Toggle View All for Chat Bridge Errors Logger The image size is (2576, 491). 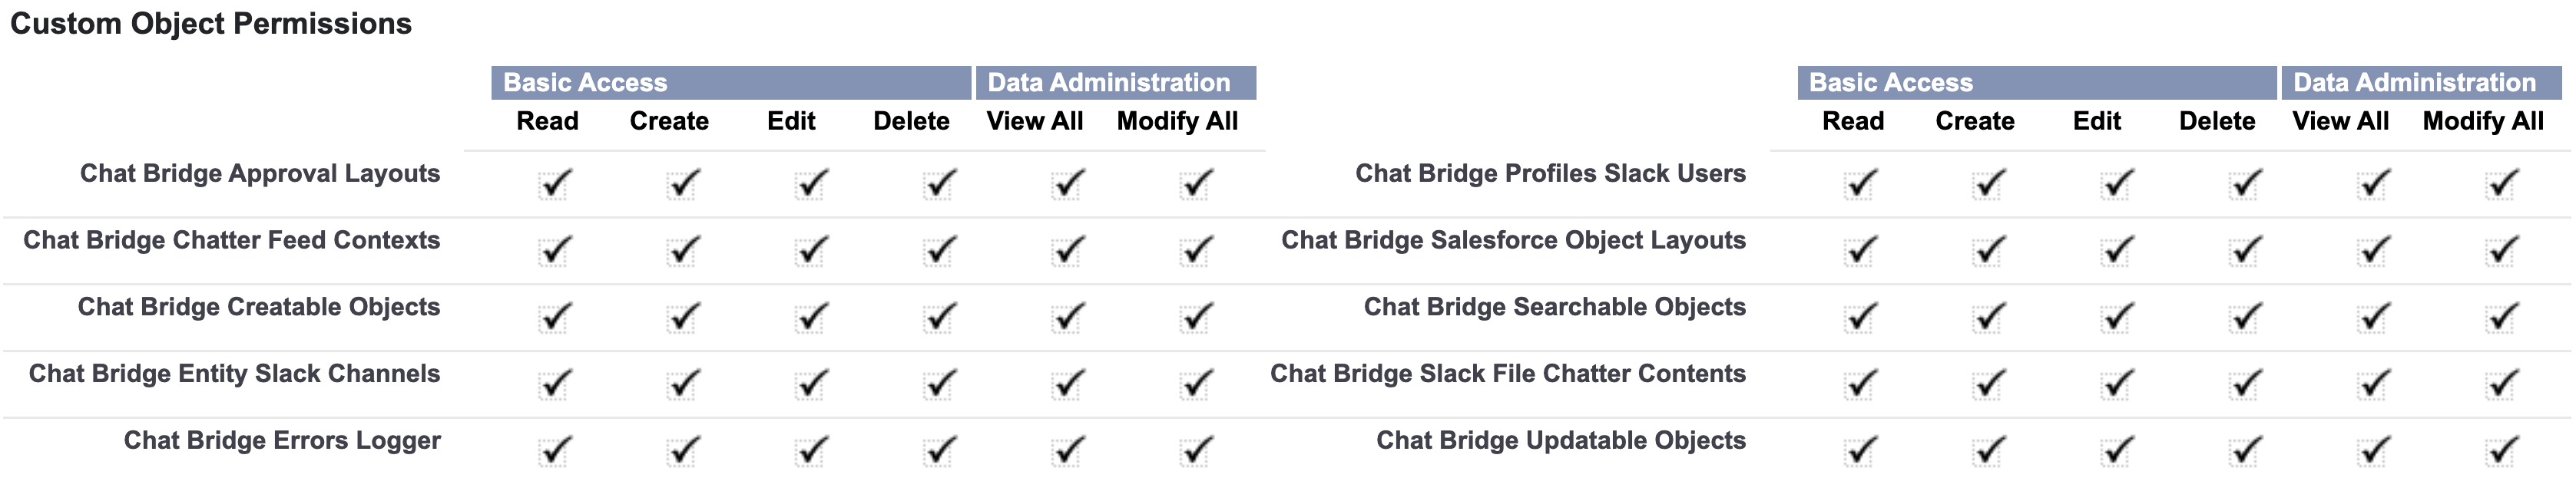[1067, 452]
